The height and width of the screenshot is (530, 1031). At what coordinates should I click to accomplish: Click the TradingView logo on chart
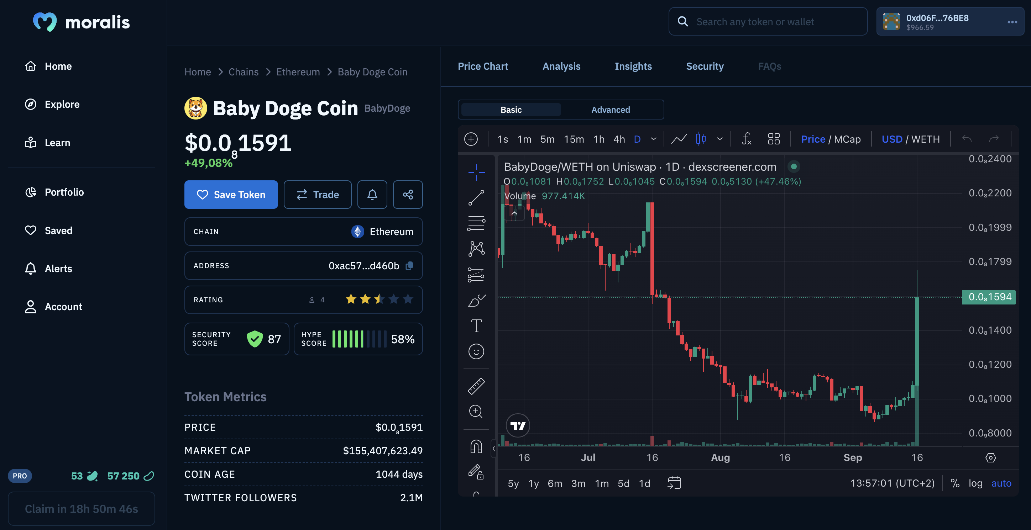518,425
